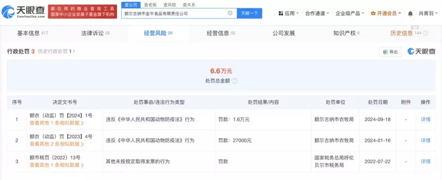Search with 天眼一下 button
Viewport: 442px width, 180px height.
point(250,13)
